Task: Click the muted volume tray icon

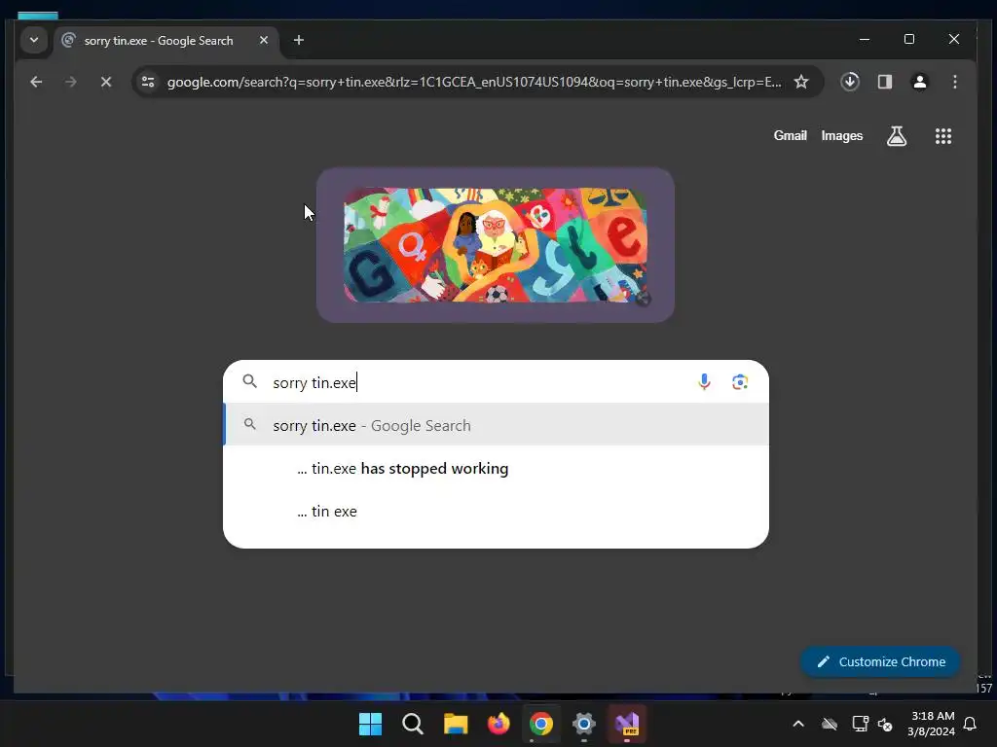Action: click(885, 724)
